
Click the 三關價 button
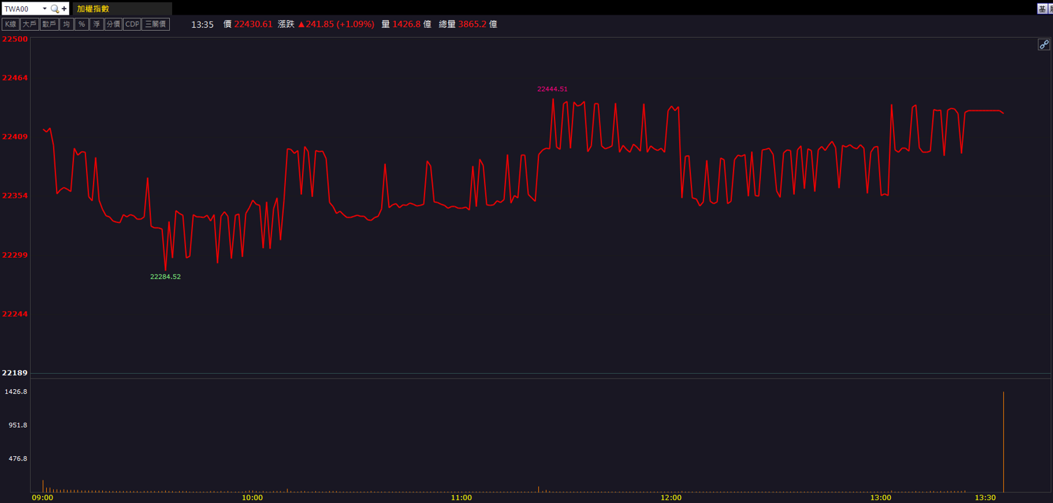(155, 24)
